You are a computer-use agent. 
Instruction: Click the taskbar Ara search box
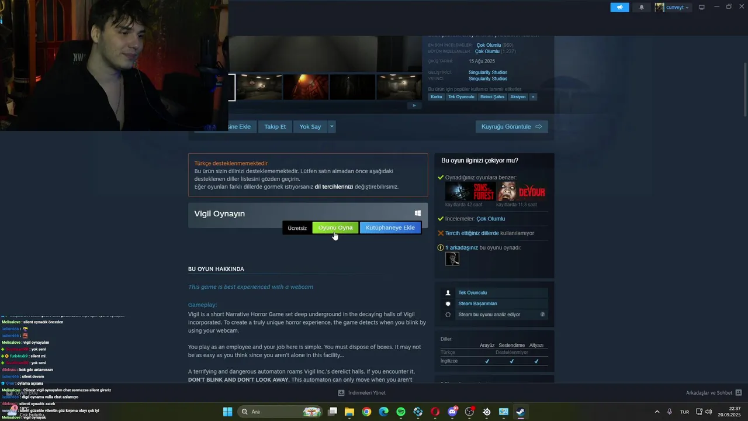[280, 412]
